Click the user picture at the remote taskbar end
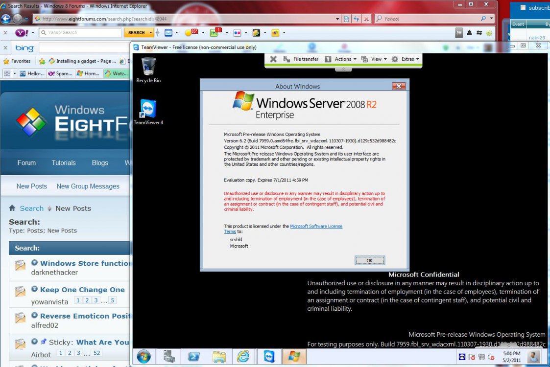This screenshot has width=550, height=367. pos(533,357)
